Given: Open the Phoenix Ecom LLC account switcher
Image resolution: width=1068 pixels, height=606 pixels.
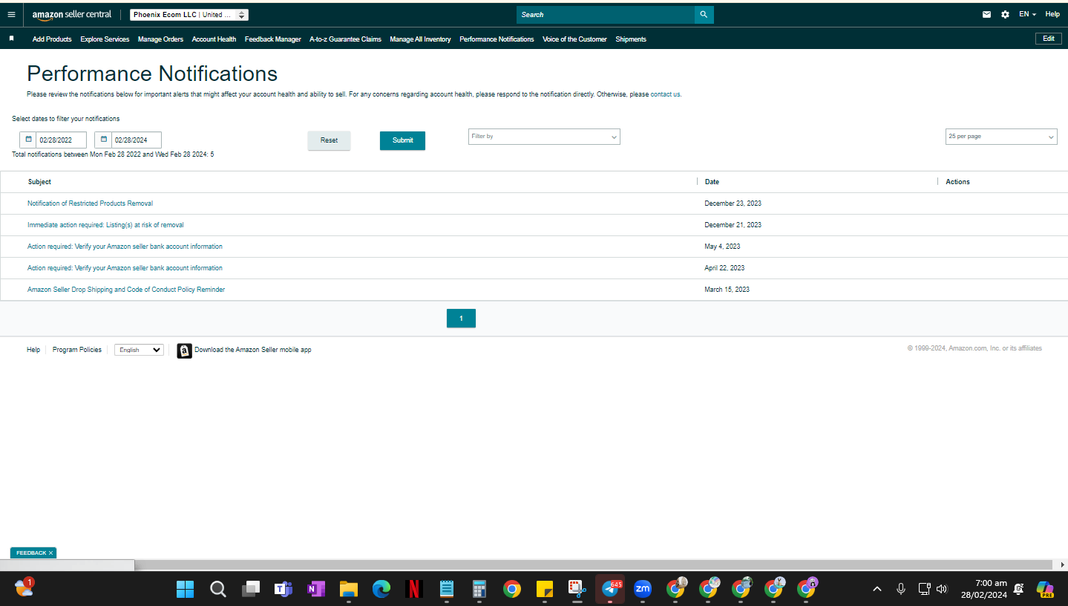Looking at the screenshot, I should 189,15.
